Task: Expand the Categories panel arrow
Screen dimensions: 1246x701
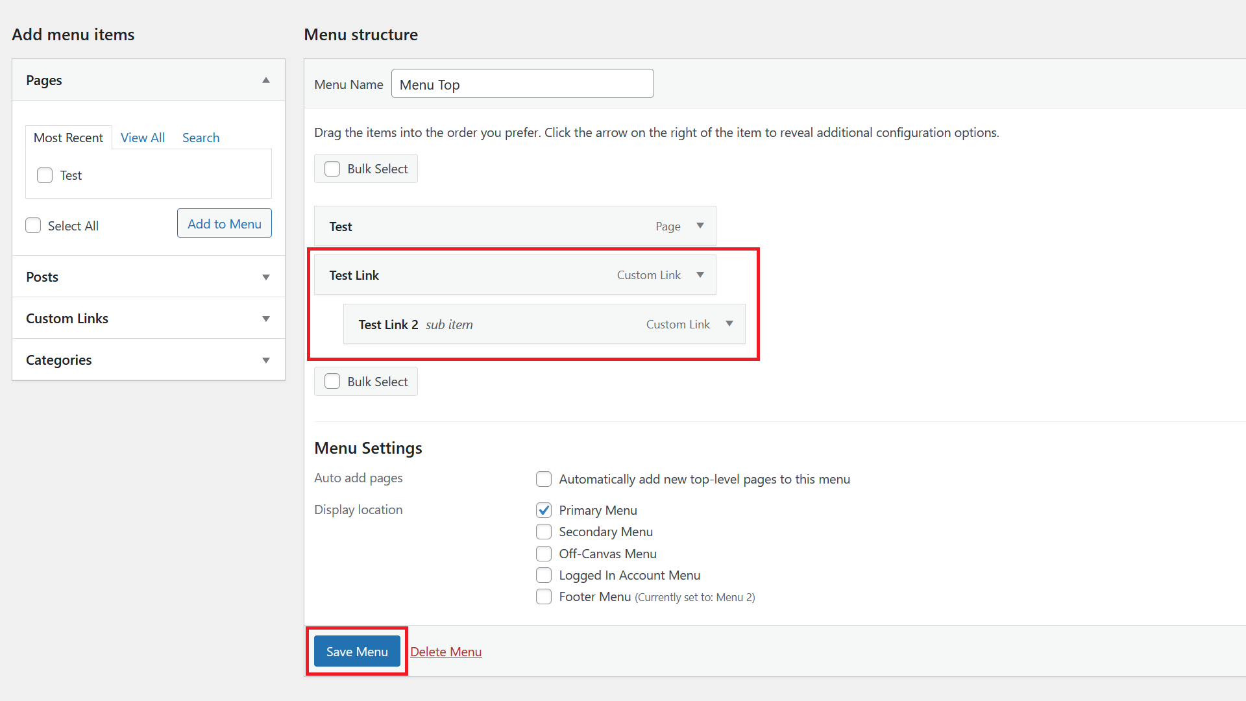Action: (266, 360)
